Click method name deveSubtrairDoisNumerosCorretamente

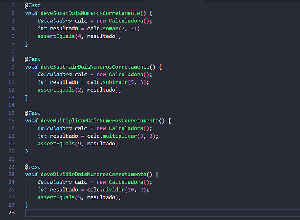(x=95, y=67)
